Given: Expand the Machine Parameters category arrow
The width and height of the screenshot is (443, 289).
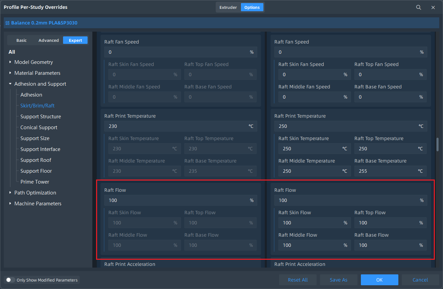Looking at the screenshot, I should coord(10,204).
